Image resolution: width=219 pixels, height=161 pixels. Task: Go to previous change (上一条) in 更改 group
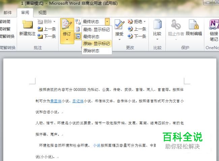[137, 29]
